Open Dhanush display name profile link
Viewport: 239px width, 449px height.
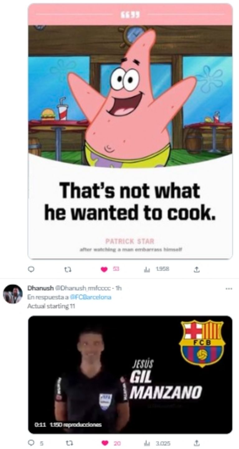tap(36, 288)
